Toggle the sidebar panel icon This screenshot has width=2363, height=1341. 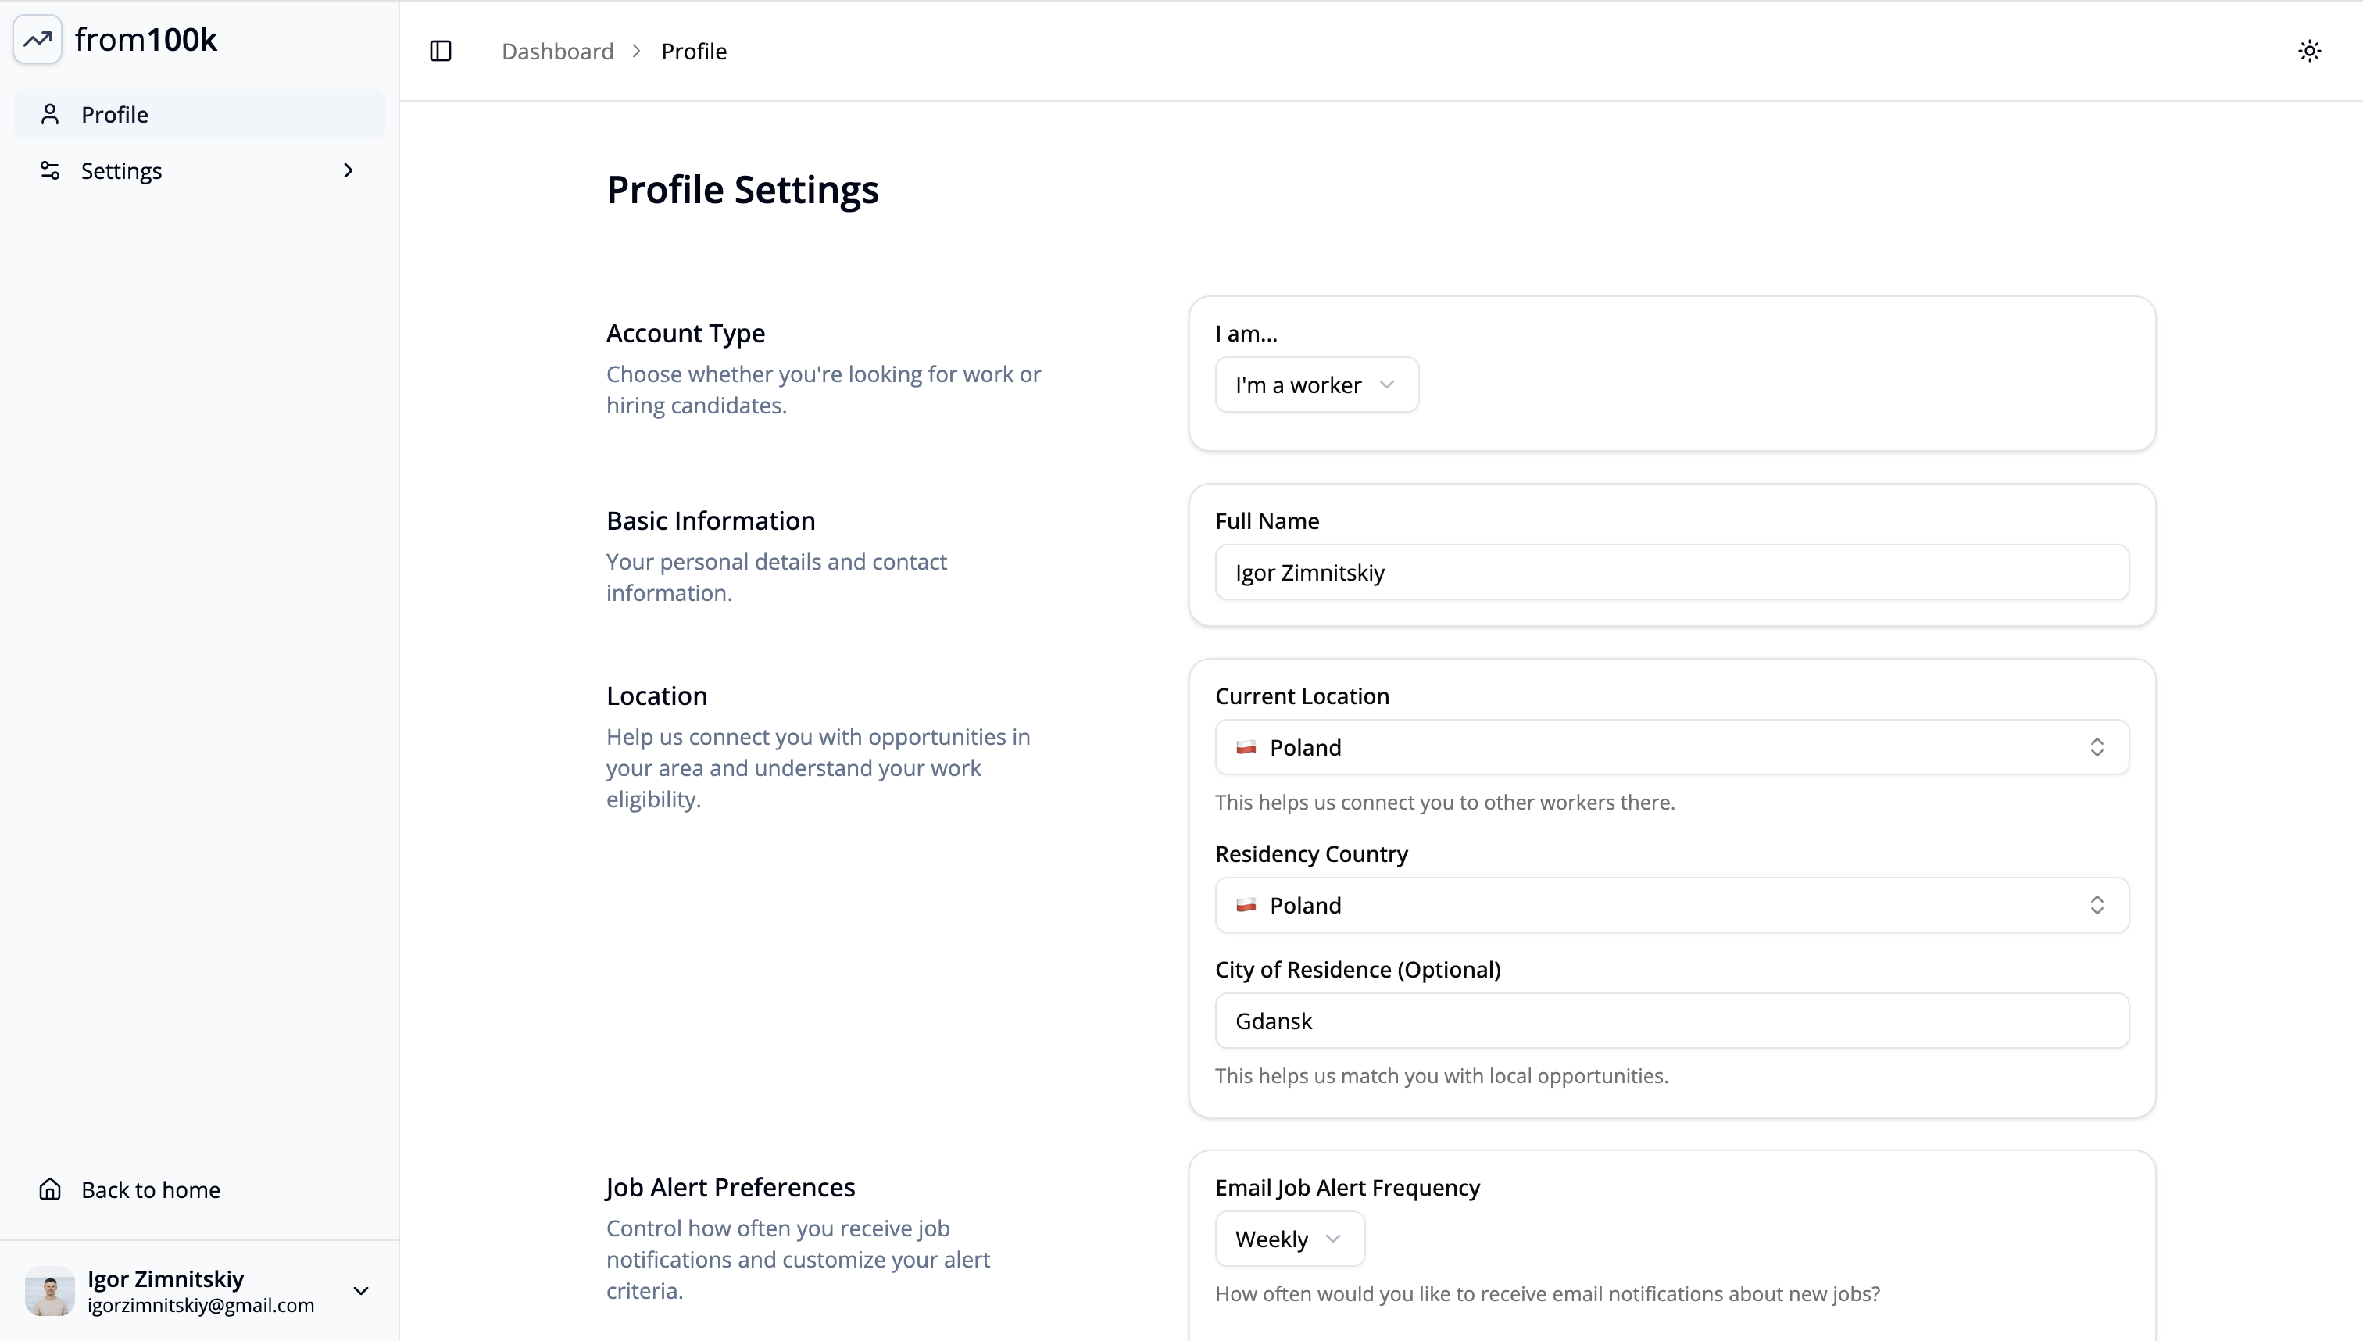coord(441,52)
